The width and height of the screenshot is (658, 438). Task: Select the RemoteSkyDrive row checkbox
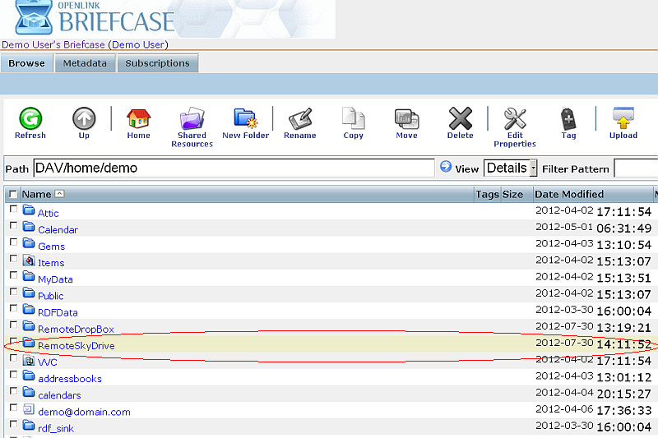[x=13, y=343]
